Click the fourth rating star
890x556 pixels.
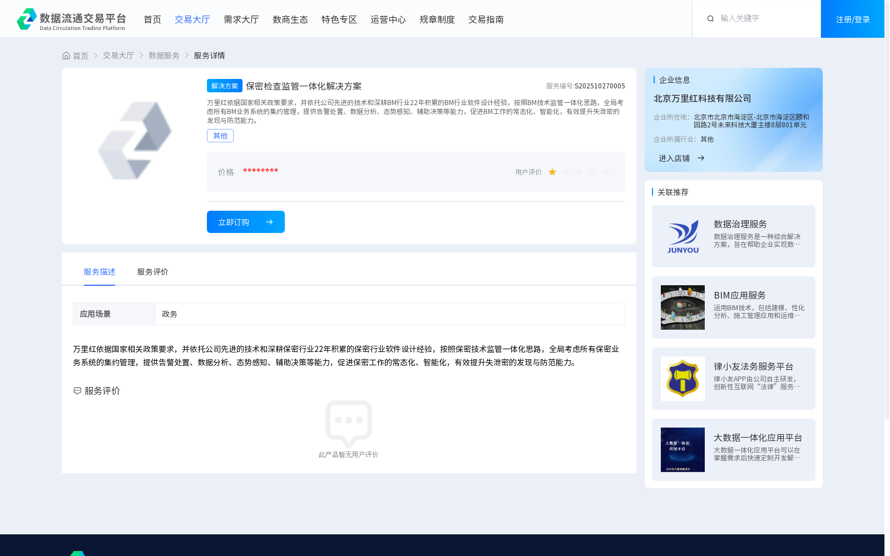tap(592, 172)
